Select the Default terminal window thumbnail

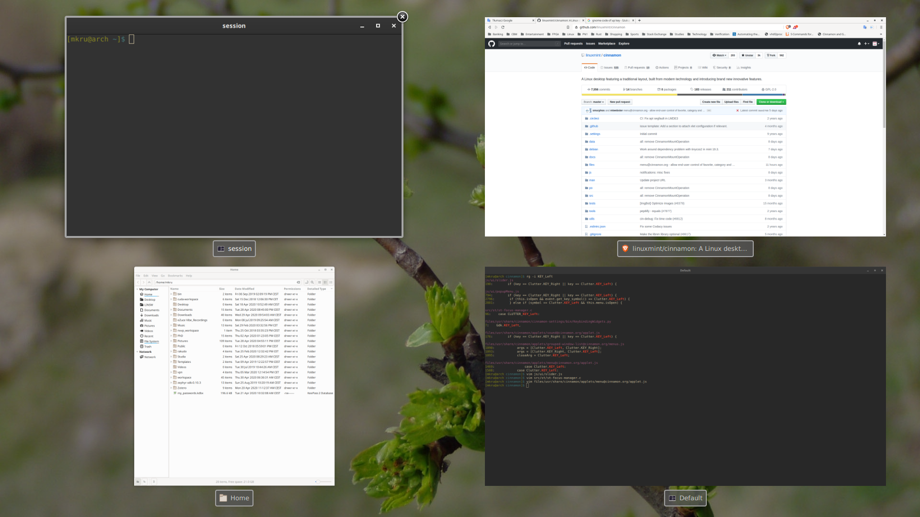pos(685,376)
